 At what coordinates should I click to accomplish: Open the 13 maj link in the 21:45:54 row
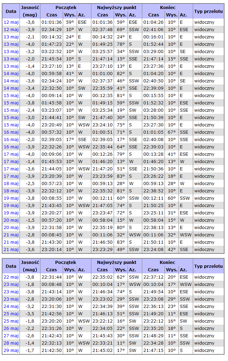[11, 59]
